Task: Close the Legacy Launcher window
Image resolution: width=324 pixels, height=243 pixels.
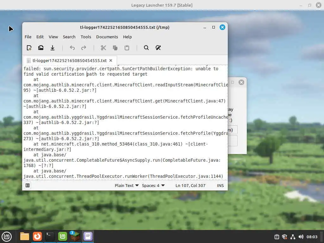Action: [x=319, y=5]
